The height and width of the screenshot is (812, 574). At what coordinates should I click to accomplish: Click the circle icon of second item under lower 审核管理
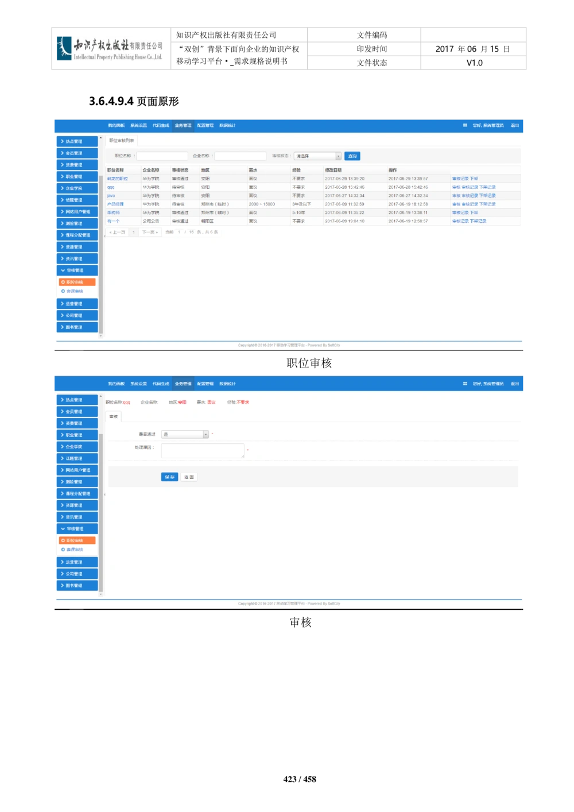point(63,550)
